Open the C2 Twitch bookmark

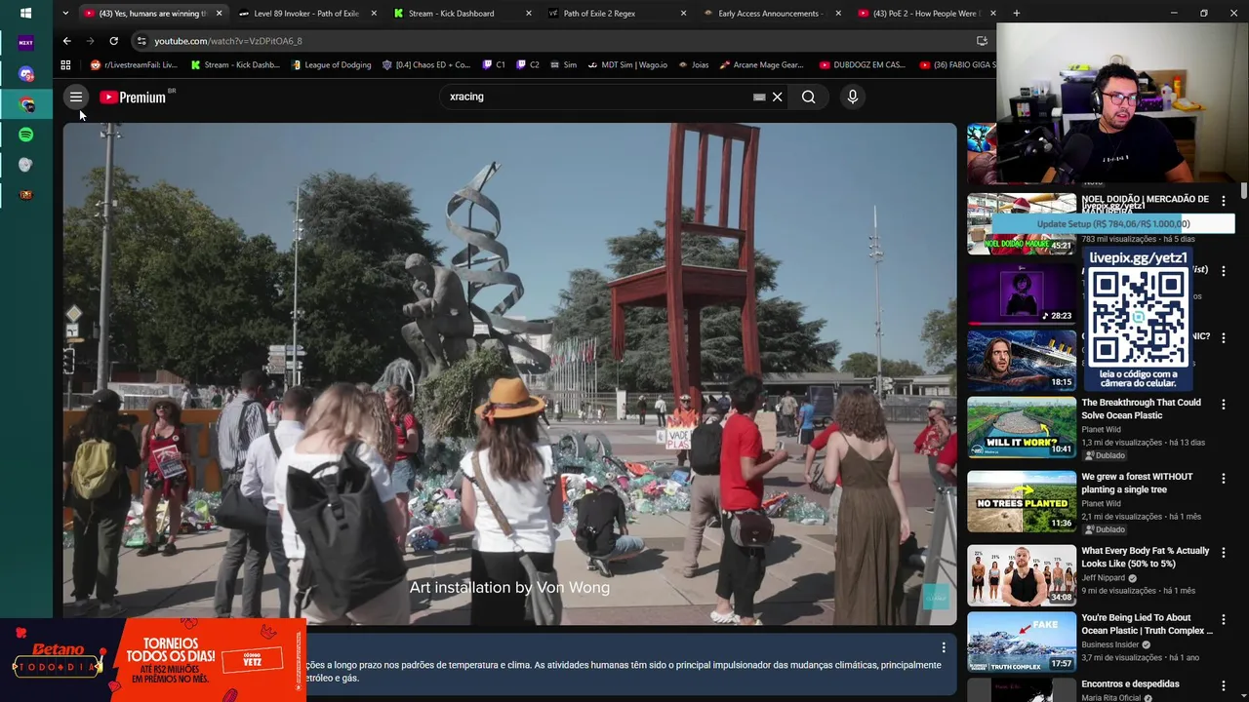tap(528, 65)
